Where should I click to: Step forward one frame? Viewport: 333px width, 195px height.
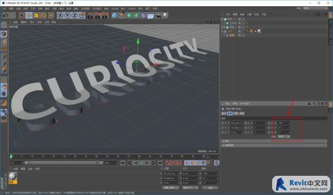[x=147, y=163]
